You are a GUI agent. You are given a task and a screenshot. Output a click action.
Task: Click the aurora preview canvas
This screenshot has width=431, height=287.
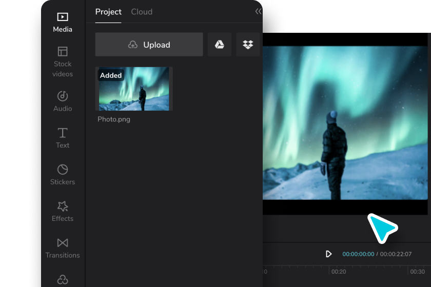(345, 123)
